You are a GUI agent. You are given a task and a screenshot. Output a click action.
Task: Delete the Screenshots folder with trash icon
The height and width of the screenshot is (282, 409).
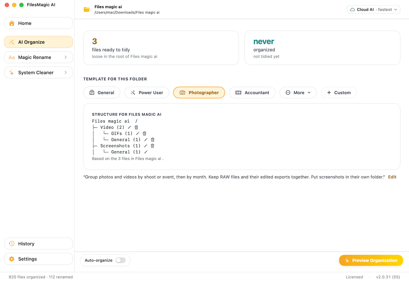(152, 146)
